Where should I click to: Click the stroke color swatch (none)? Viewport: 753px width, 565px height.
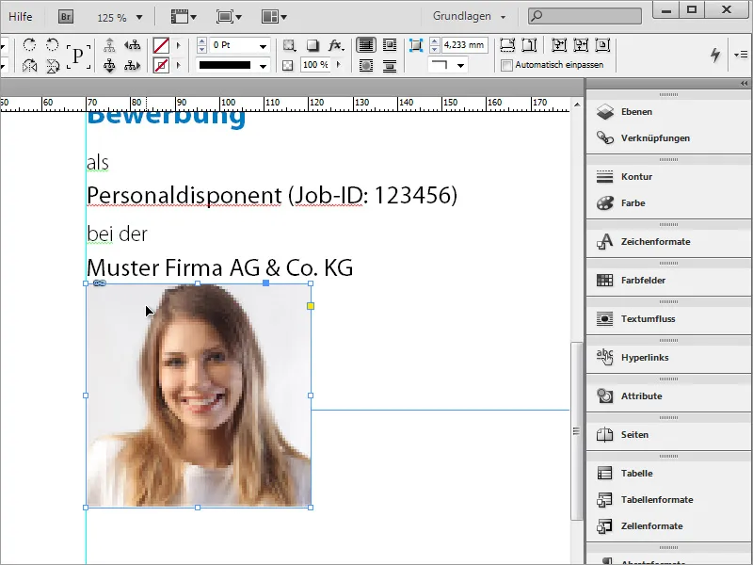[x=161, y=65]
